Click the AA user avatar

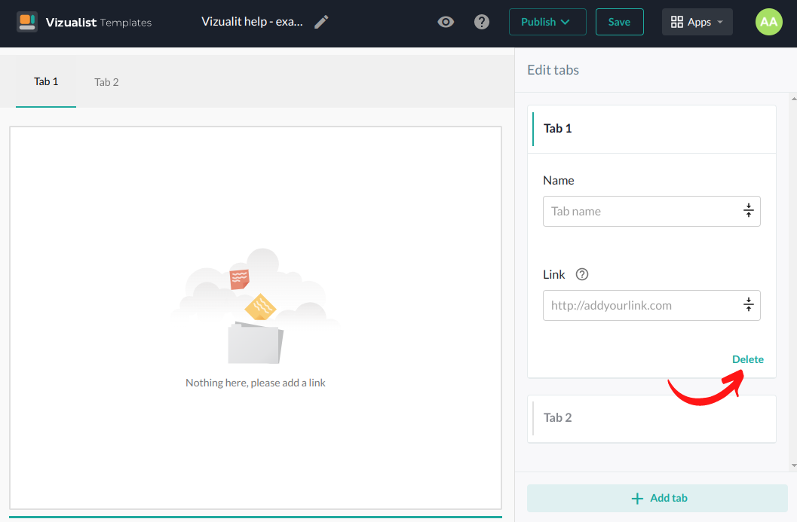768,22
